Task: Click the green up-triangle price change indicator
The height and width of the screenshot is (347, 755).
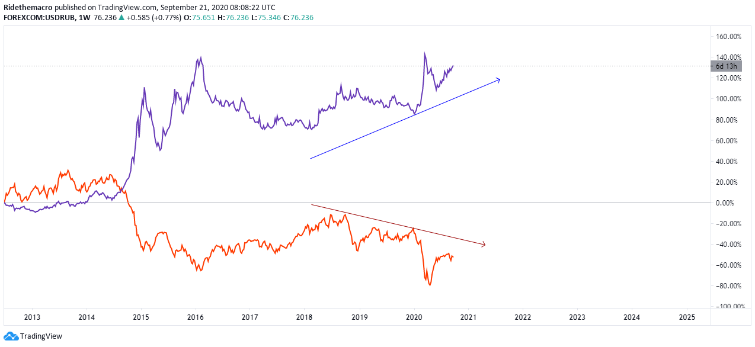Action: [121, 18]
